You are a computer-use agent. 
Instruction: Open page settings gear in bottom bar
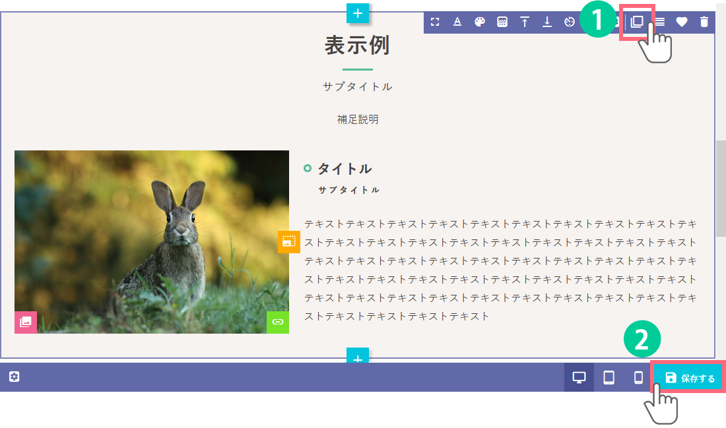point(15,377)
